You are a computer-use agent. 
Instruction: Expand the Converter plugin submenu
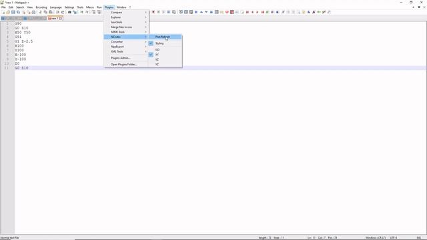[126, 42]
